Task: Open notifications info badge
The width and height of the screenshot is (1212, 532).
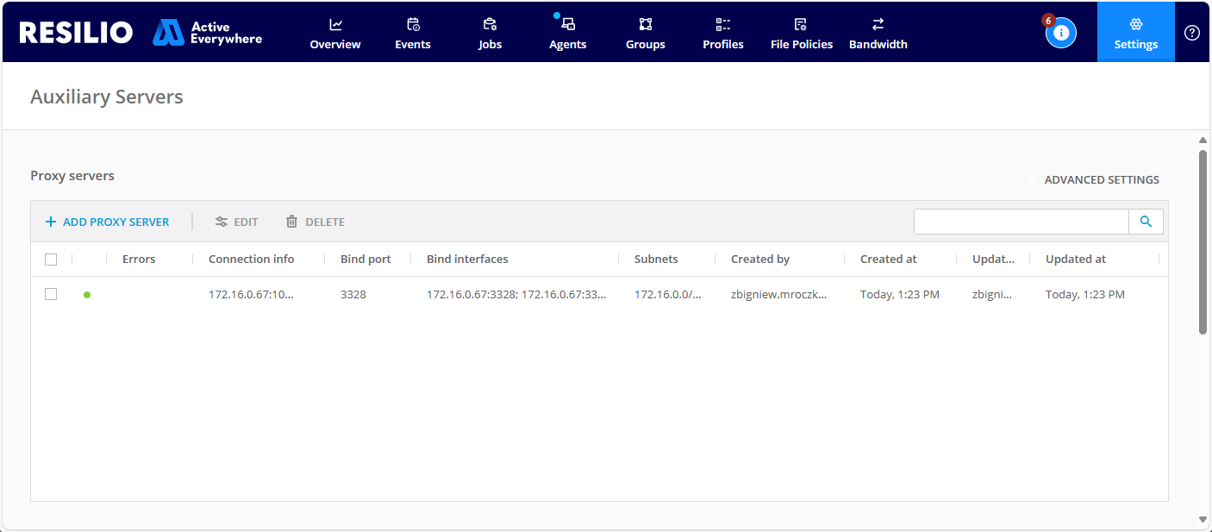Action: click(x=1060, y=33)
